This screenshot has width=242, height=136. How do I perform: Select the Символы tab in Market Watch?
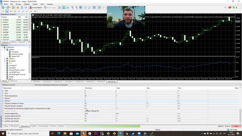pyautogui.click(x=5, y=42)
